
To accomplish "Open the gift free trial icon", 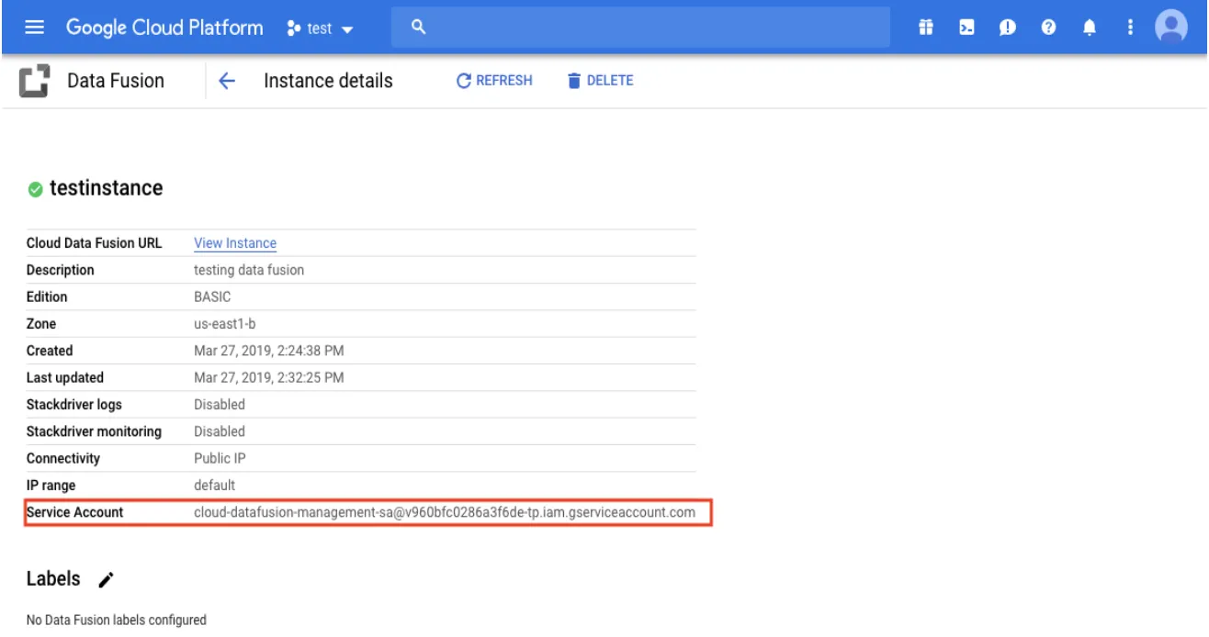I will pyautogui.click(x=926, y=28).
